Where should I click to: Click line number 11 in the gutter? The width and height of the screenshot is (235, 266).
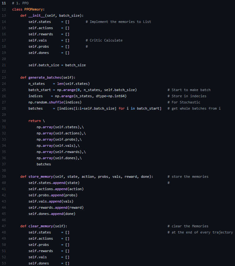point(4,3)
